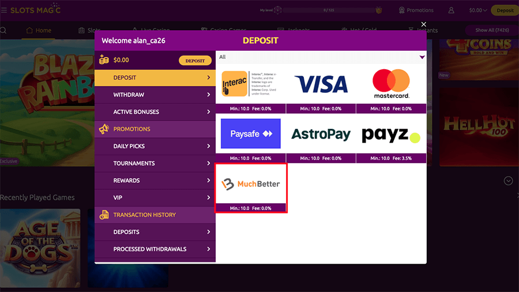519x292 pixels.
Task: Expand the $0.00 balance dropdown in header
Action: [x=477, y=10]
